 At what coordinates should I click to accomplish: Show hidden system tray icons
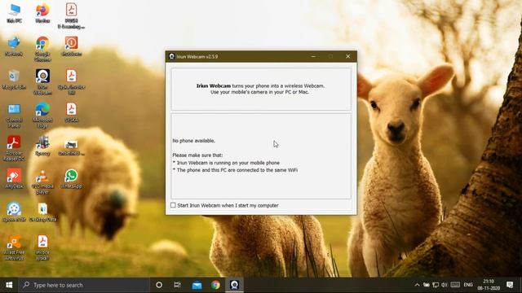[417, 285]
